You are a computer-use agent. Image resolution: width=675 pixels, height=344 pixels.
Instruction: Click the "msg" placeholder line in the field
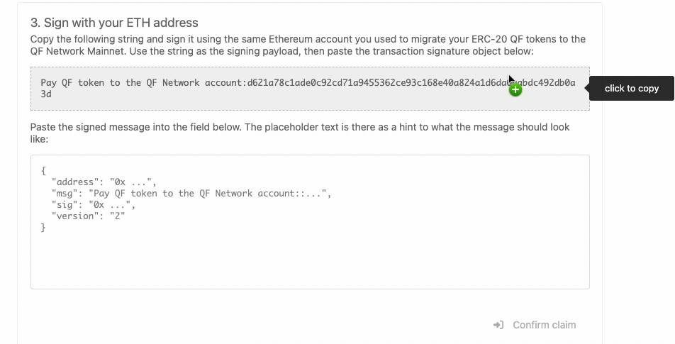point(191,194)
